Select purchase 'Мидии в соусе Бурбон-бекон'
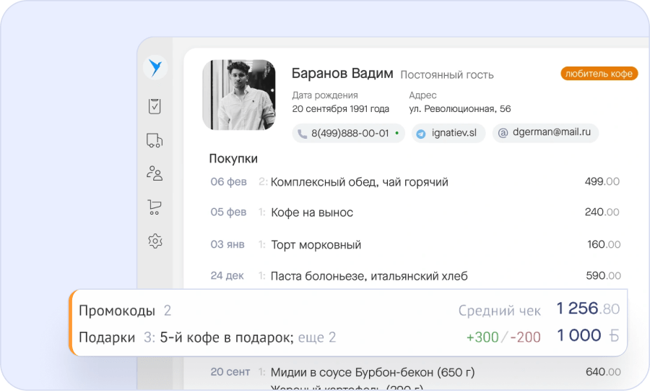 point(373,372)
